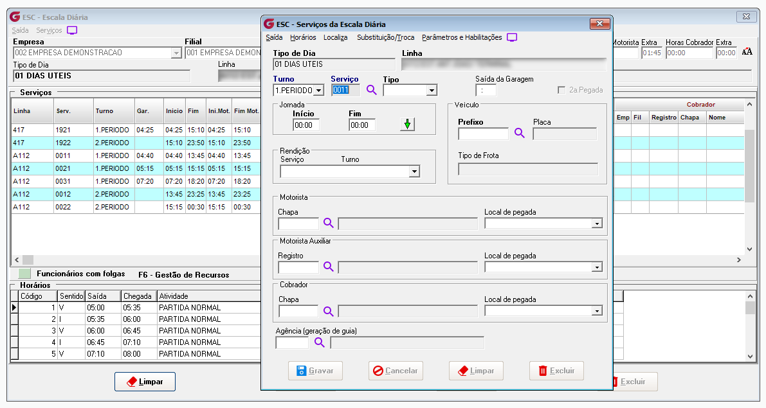Screen dimensions: 766x408
Task: Select service row 0022 in Serviços grid
Action: [x=136, y=207]
